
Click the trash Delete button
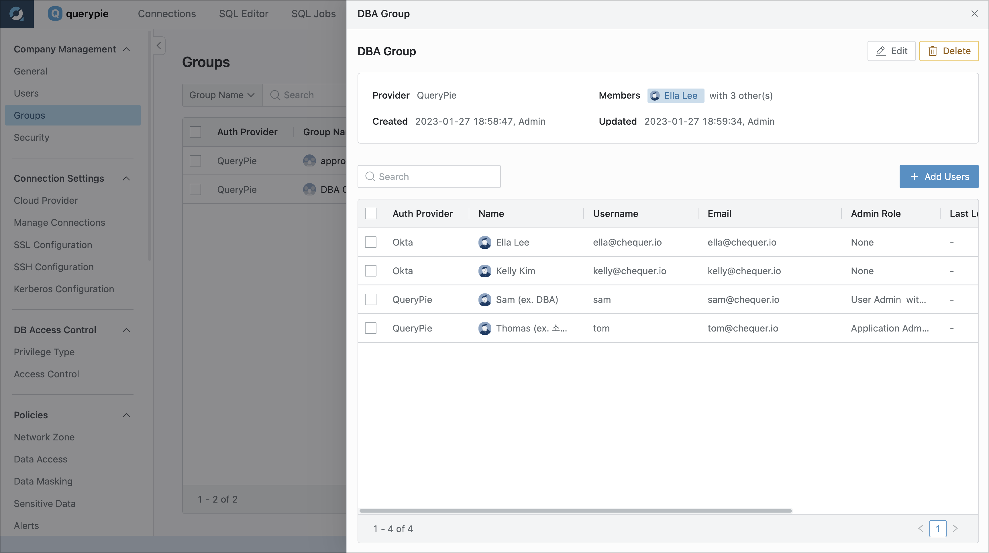949,51
